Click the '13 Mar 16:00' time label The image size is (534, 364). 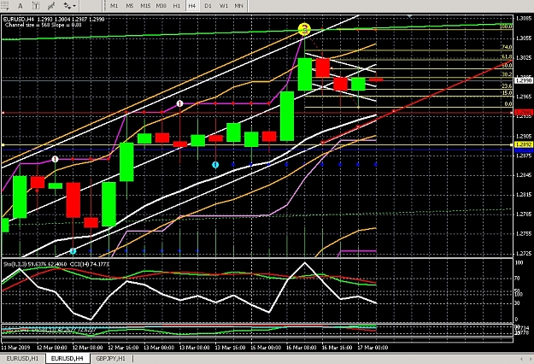(x=230, y=348)
